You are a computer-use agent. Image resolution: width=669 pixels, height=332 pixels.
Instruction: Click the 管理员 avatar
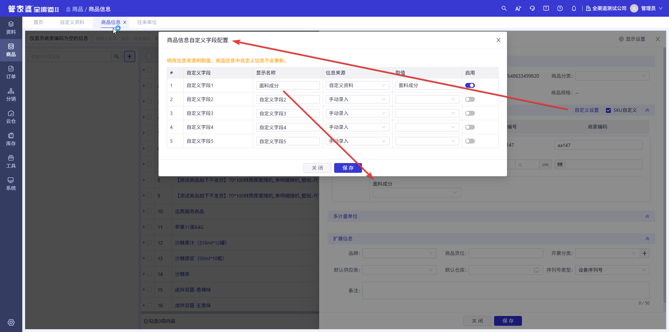(x=634, y=8)
